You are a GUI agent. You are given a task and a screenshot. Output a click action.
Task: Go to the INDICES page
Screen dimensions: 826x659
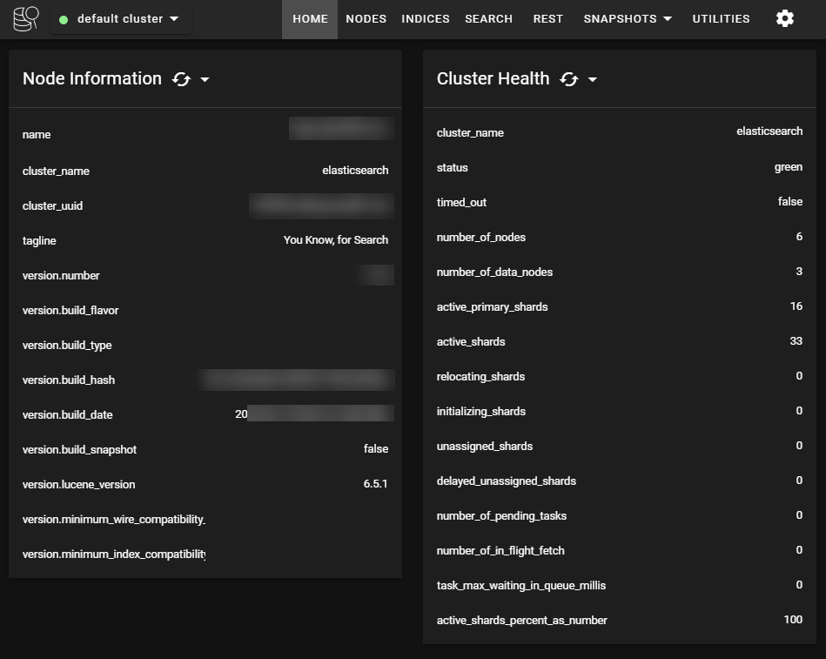426,19
